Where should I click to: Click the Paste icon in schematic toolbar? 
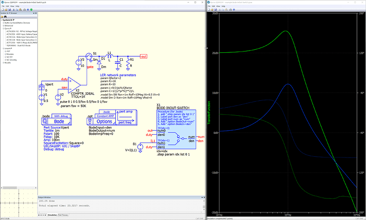[20, 10]
